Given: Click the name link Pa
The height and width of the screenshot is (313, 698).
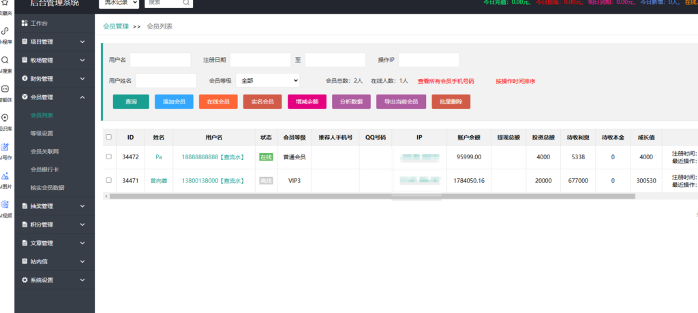Looking at the screenshot, I should click(158, 157).
